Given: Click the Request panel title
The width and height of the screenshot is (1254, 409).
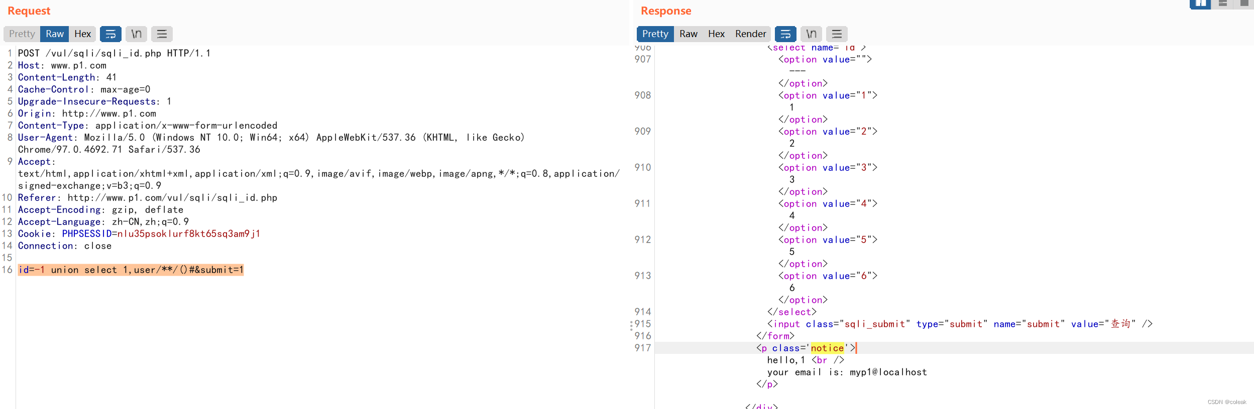Looking at the screenshot, I should [x=29, y=11].
